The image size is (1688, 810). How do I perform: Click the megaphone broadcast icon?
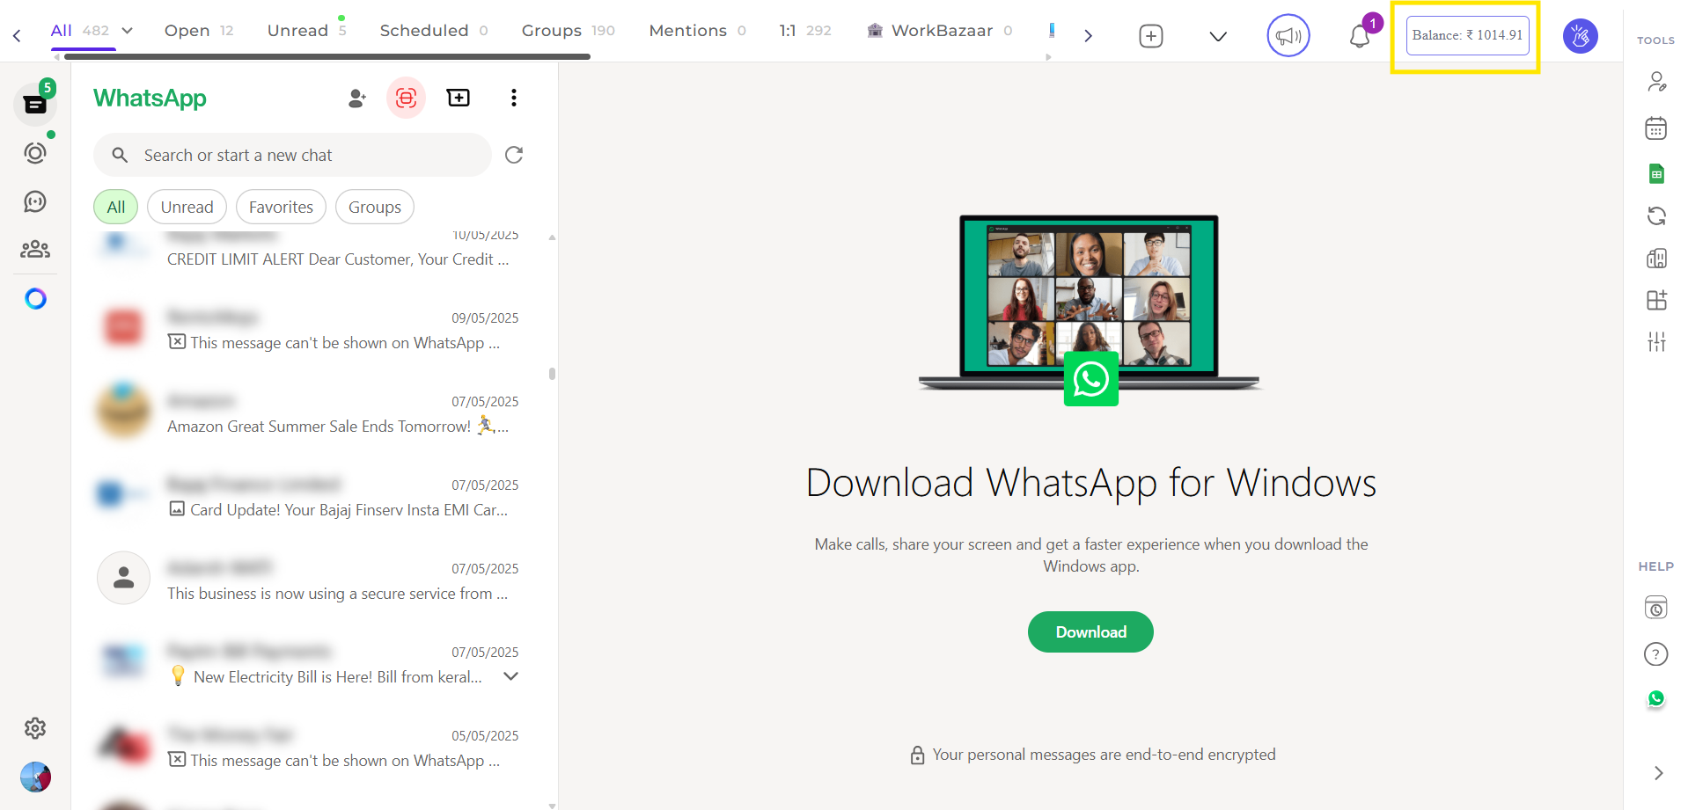point(1288,36)
